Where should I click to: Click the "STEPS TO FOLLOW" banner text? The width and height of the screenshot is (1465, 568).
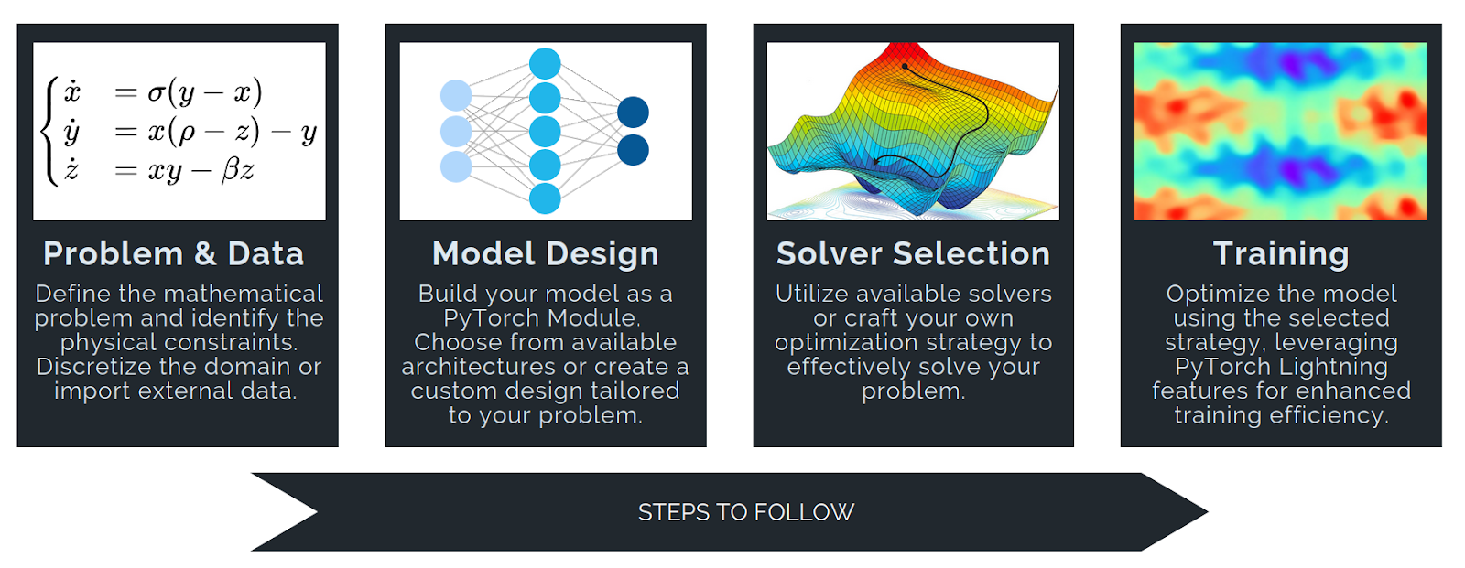(x=746, y=512)
